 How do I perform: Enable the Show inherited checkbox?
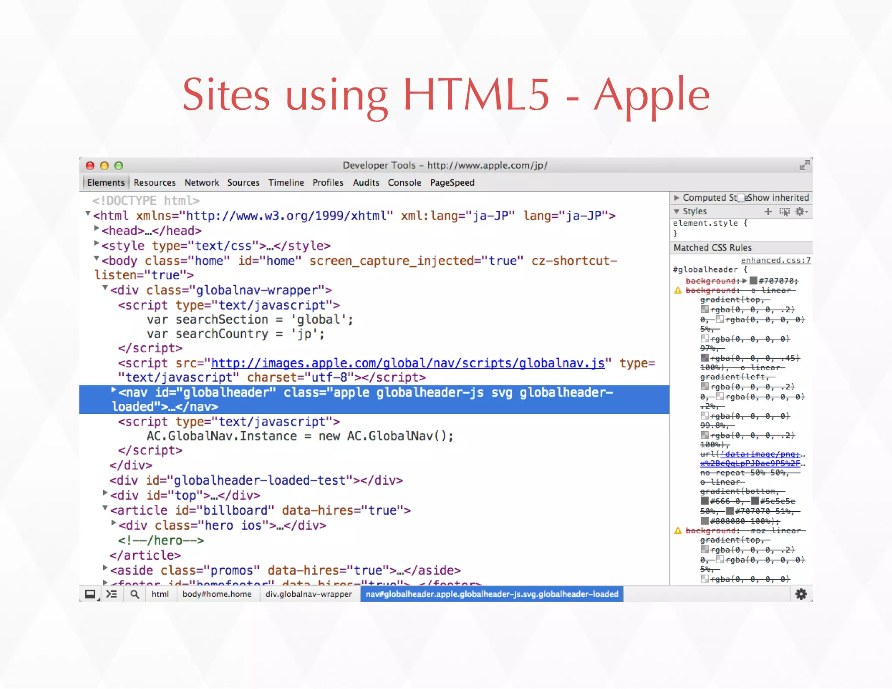tap(741, 198)
